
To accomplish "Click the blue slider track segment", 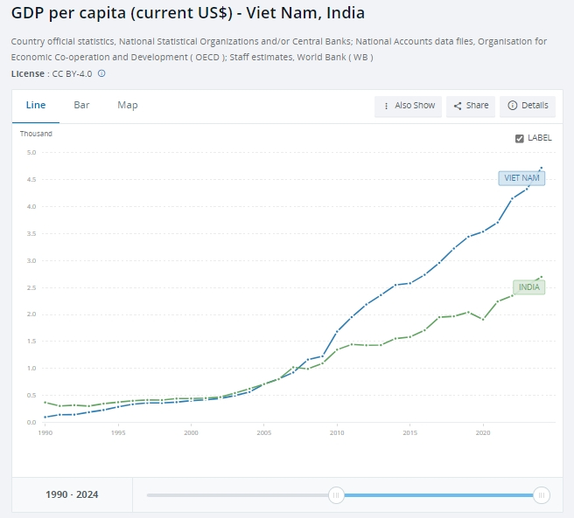I will coord(438,495).
